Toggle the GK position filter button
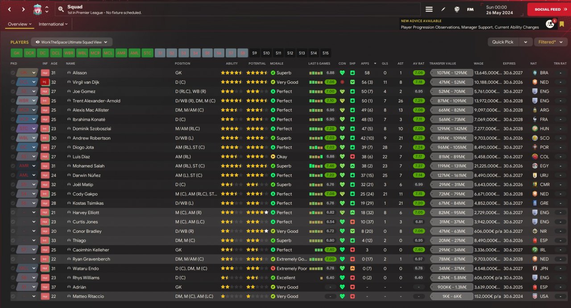 coord(17,53)
